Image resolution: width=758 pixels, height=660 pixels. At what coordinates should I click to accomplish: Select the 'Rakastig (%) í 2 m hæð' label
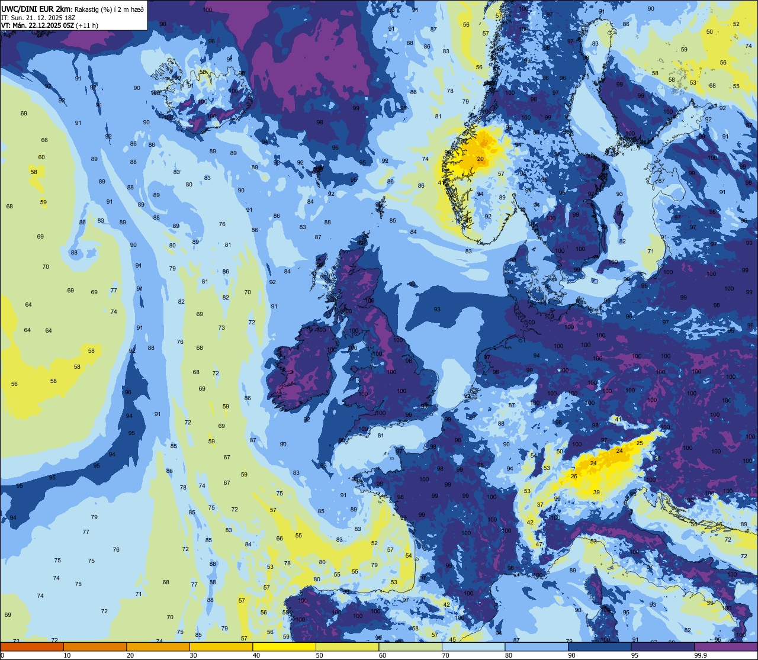(x=109, y=9)
